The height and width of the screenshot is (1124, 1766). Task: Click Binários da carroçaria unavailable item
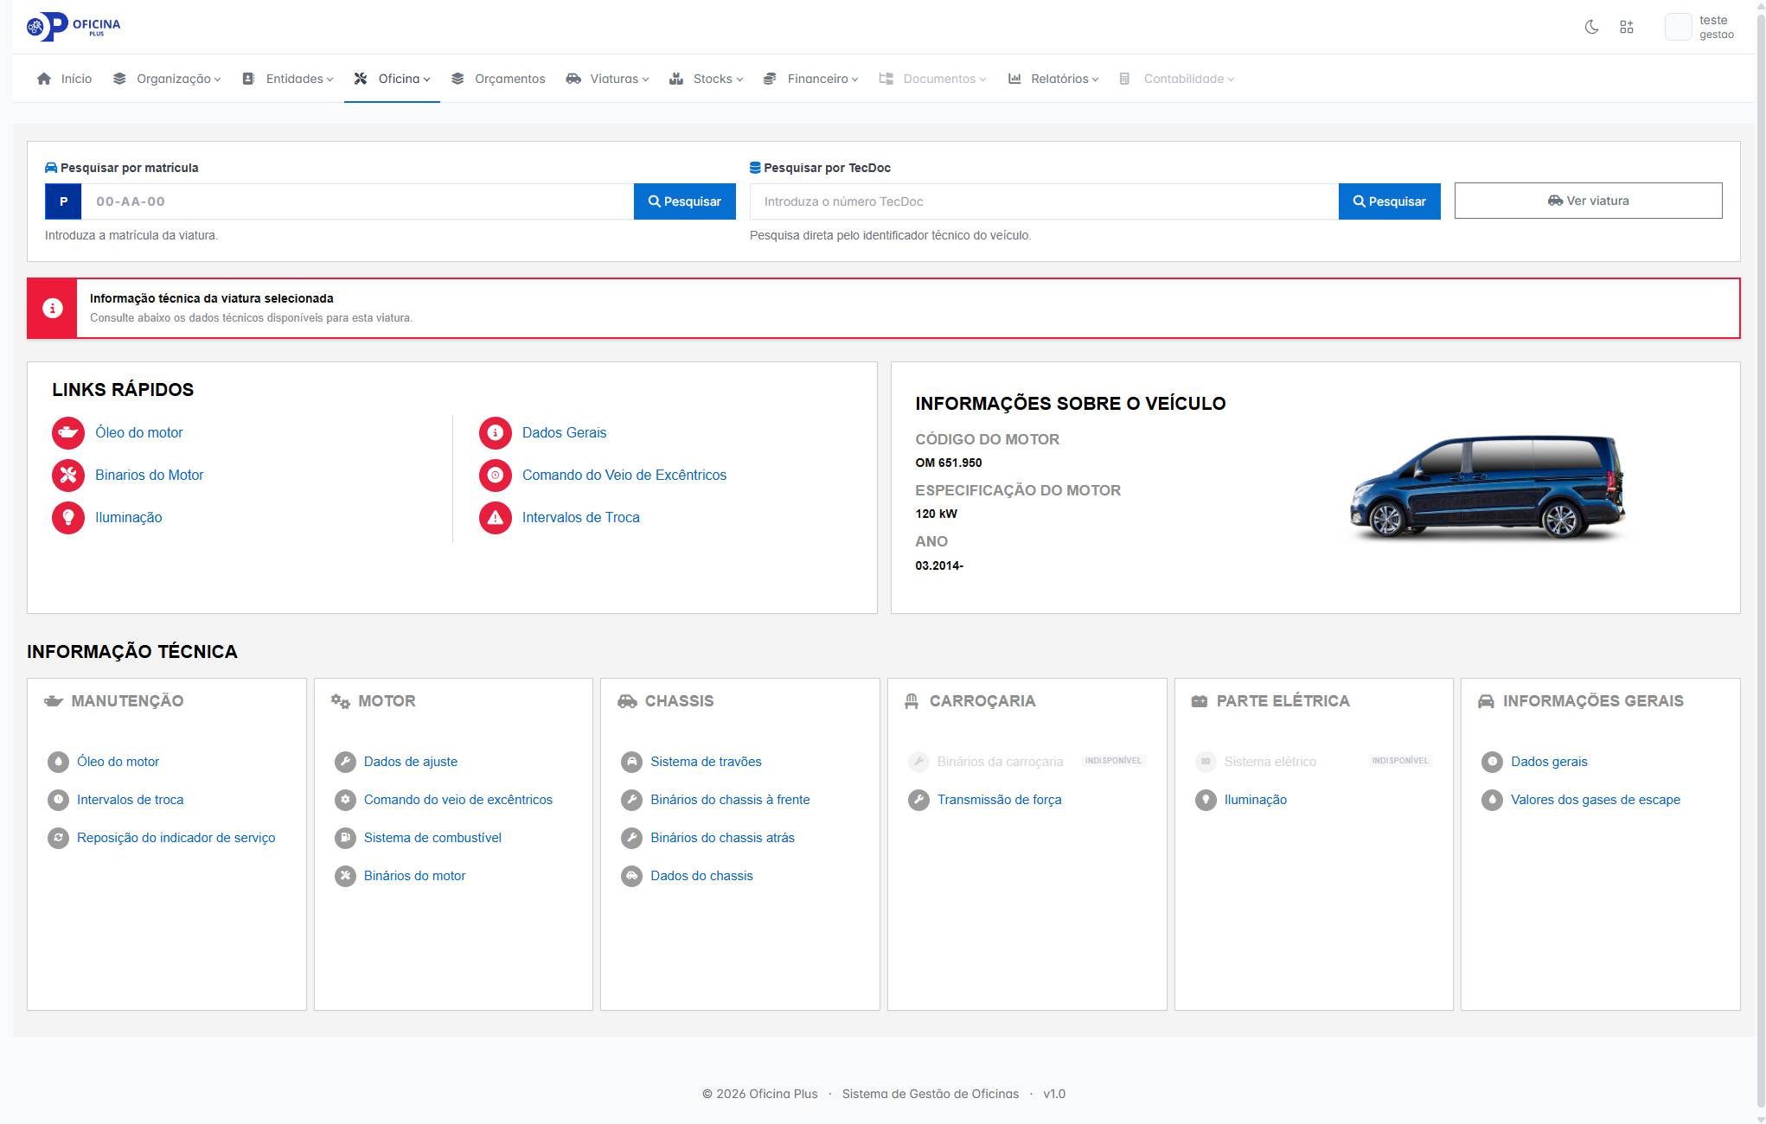pos(1027,762)
